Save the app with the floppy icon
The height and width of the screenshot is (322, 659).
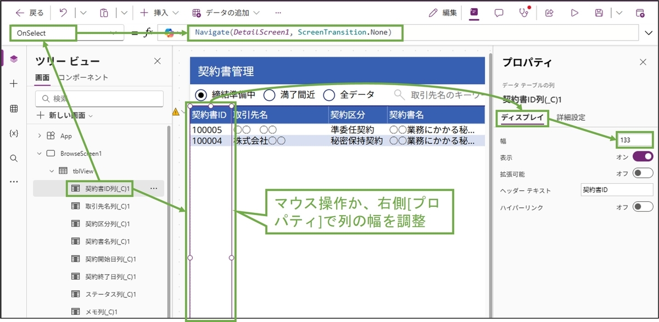[x=600, y=13]
